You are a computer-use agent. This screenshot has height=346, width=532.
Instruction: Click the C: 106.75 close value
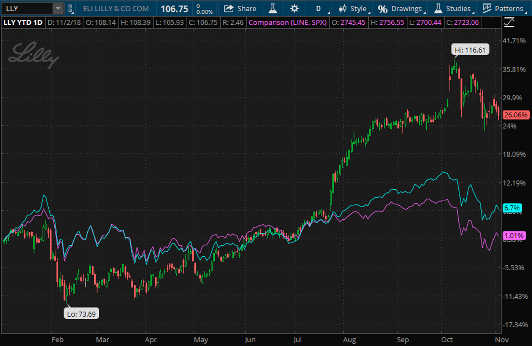pos(203,22)
